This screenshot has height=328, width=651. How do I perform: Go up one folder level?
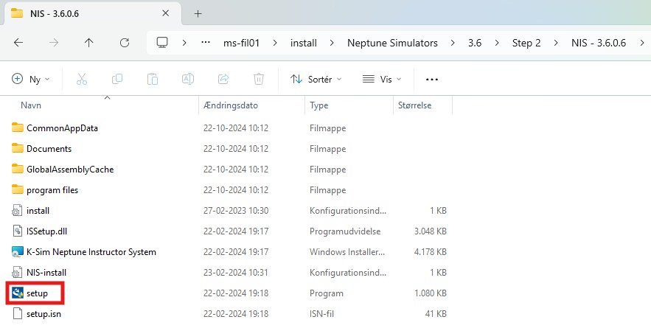pos(89,43)
